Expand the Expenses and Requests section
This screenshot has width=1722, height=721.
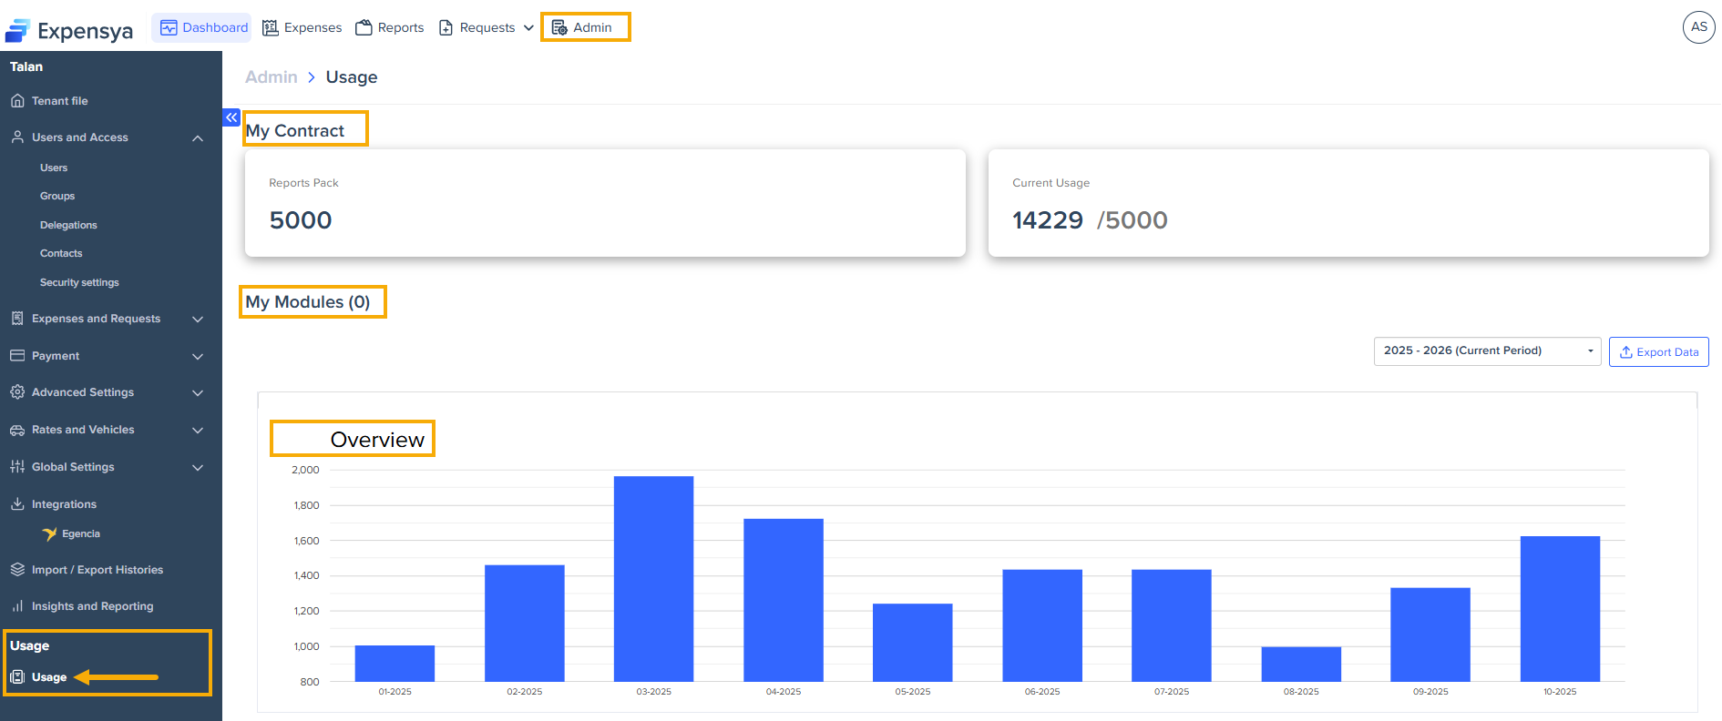(198, 319)
